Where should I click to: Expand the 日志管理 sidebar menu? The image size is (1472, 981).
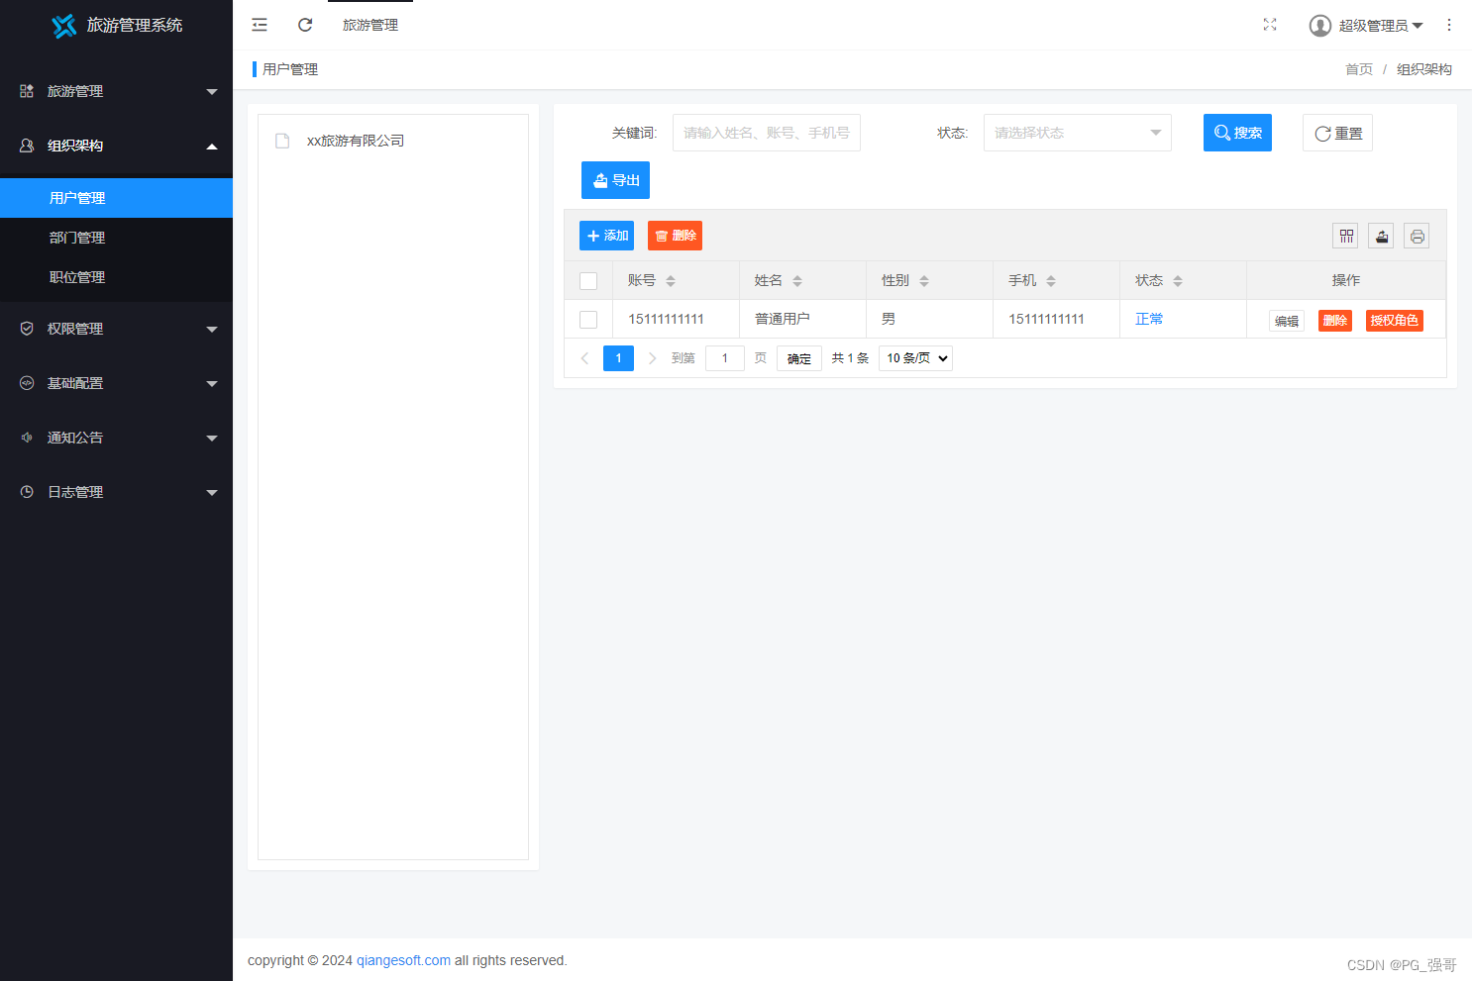(212, 493)
